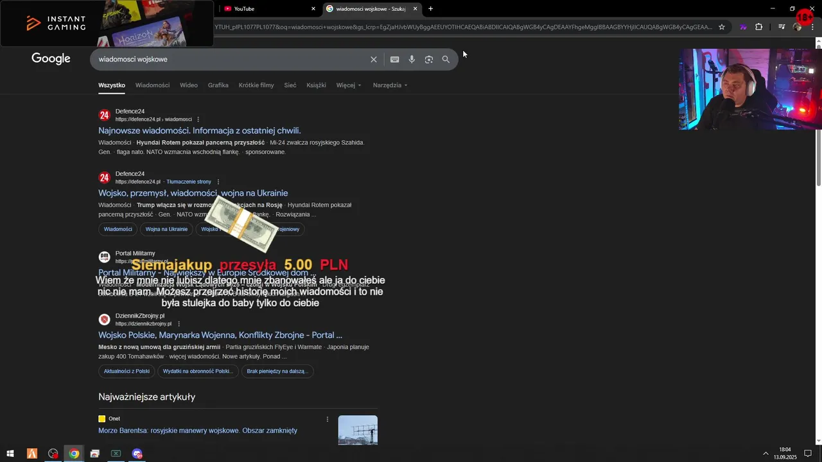Switch to Chrome in the taskbar

tap(74, 454)
